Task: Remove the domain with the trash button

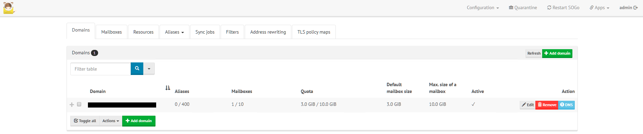Action: click(x=547, y=105)
